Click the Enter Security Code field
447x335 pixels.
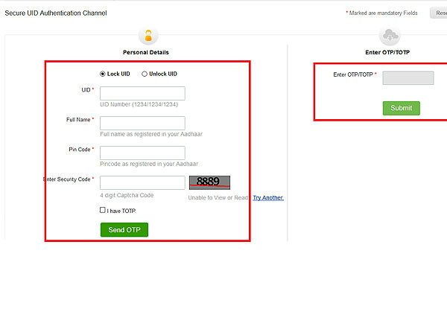(x=142, y=182)
